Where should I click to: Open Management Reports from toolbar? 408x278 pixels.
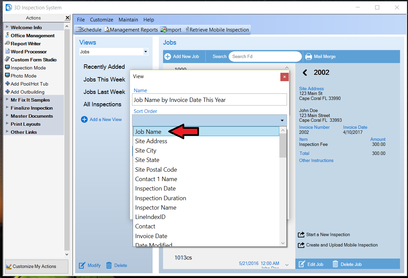(131, 30)
